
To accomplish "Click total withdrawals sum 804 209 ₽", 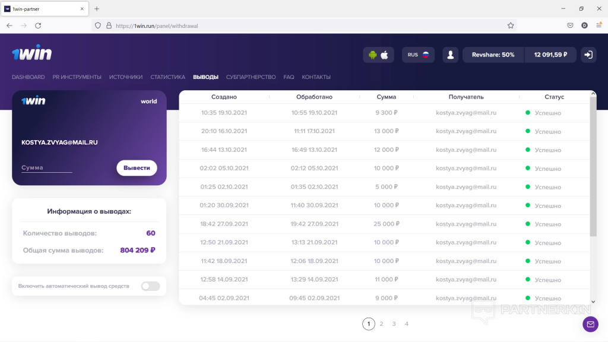I will coord(138,250).
